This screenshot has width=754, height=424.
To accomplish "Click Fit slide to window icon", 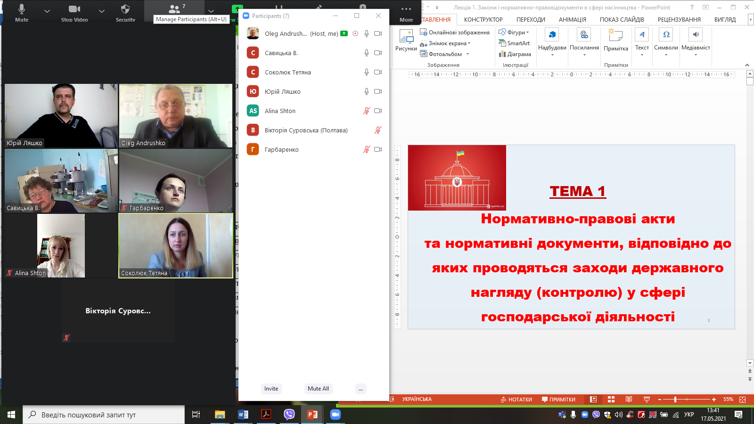I will 743,400.
